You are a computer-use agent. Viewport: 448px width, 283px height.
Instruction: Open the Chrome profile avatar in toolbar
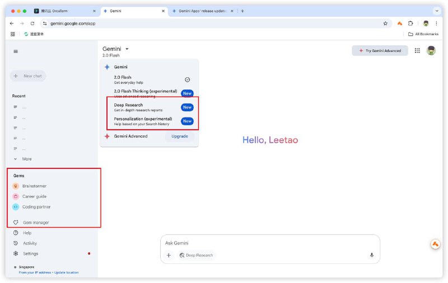(x=426, y=23)
